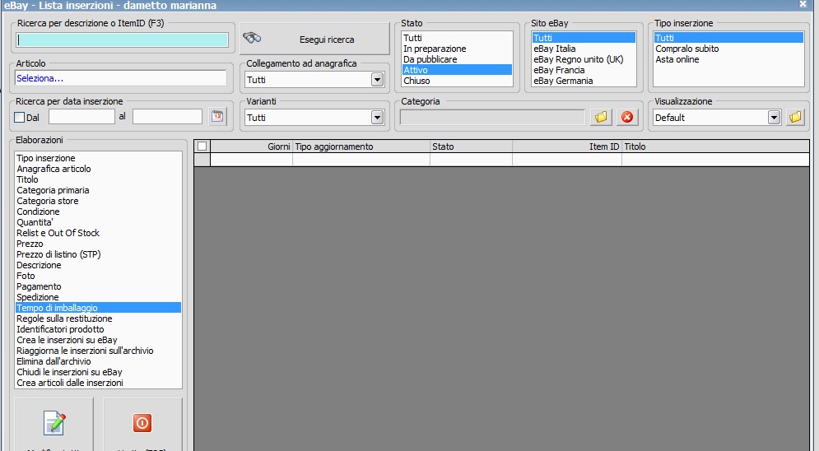Select Pagamento elaboration
Screen dimensions: 819x451
point(98,286)
